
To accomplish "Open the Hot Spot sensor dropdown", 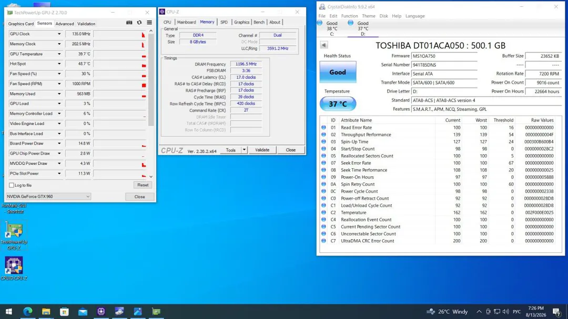I will [x=59, y=63].
